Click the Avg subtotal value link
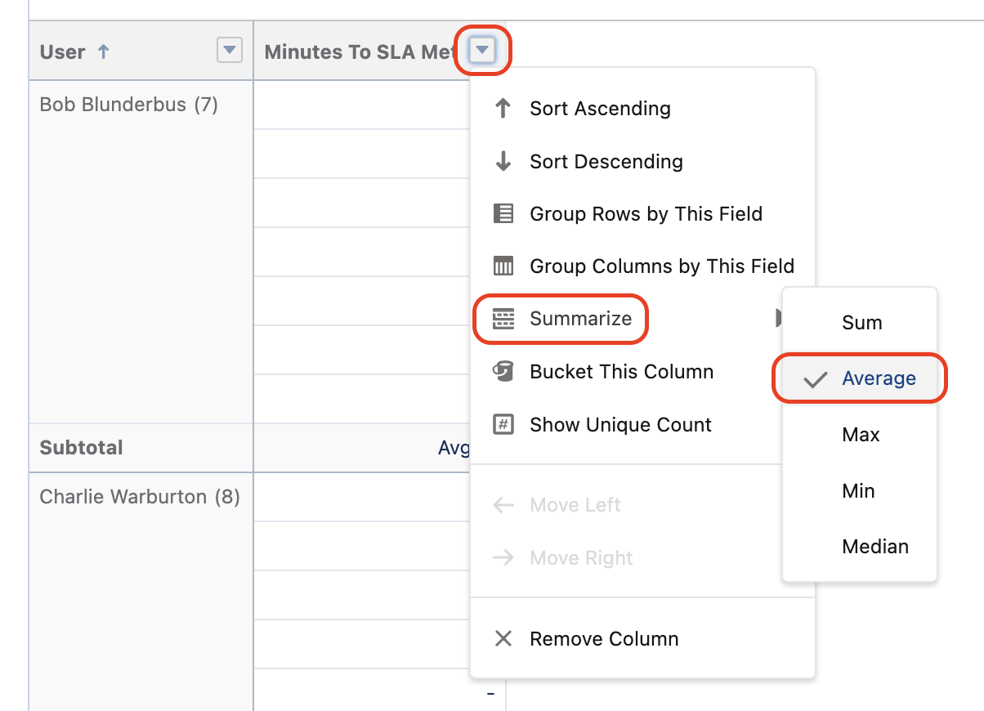Image resolution: width=984 pixels, height=711 pixels. (x=454, y=448)
